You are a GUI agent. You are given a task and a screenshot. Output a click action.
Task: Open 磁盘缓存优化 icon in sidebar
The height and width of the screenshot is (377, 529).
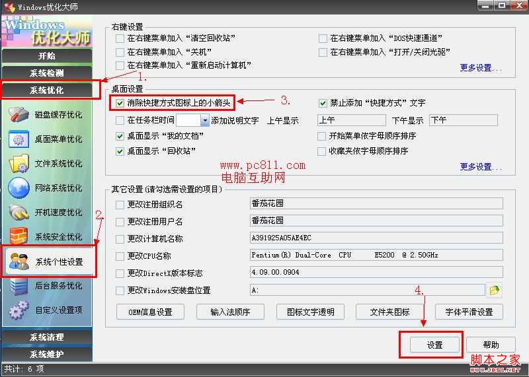19,114
